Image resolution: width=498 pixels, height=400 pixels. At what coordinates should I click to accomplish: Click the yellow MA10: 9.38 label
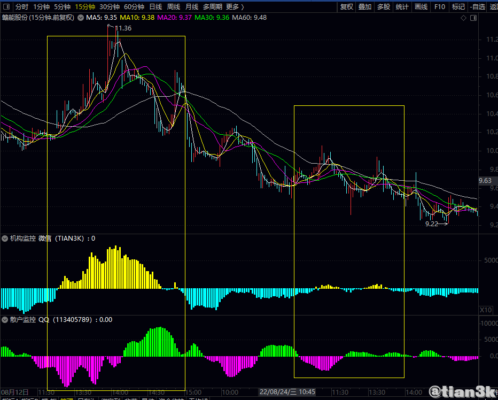[137, 18]
